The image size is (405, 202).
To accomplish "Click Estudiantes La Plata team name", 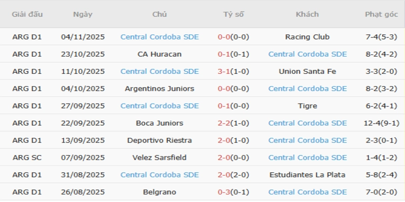I will (307, 174).
